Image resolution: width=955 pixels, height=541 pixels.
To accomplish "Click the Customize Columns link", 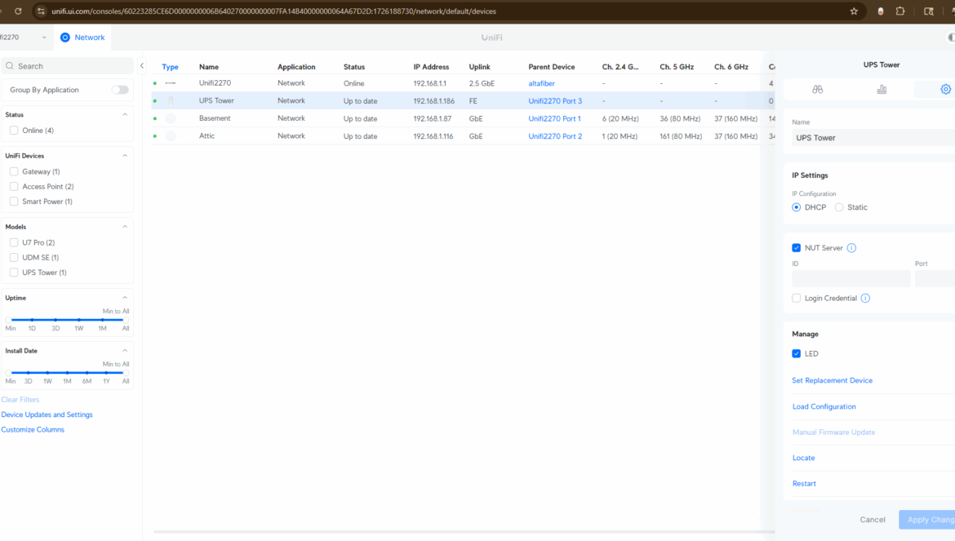I will [33, 429].
